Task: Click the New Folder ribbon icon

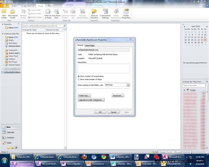Action: 4,14
